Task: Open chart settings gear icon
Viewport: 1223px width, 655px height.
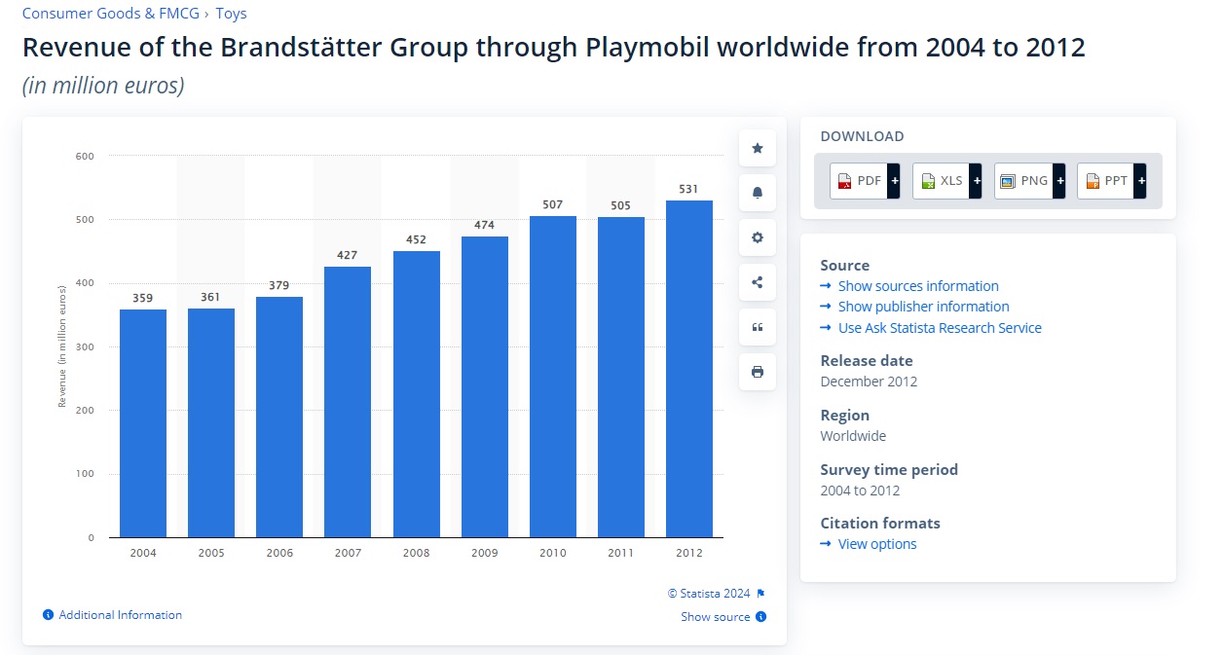Action: coord(758,237)
